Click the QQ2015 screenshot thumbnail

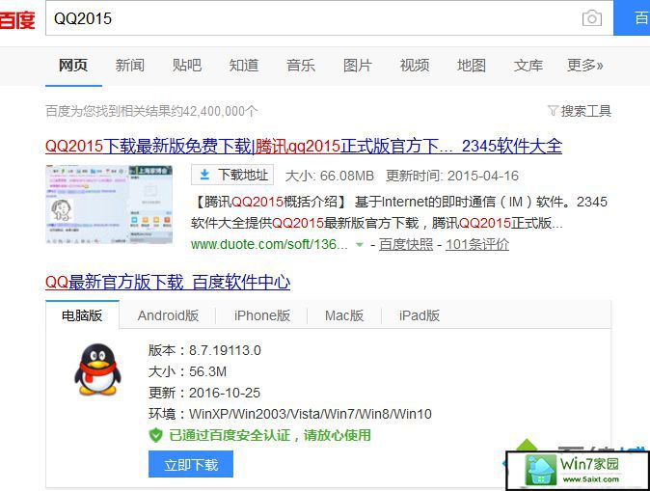(x=109, y=205)
